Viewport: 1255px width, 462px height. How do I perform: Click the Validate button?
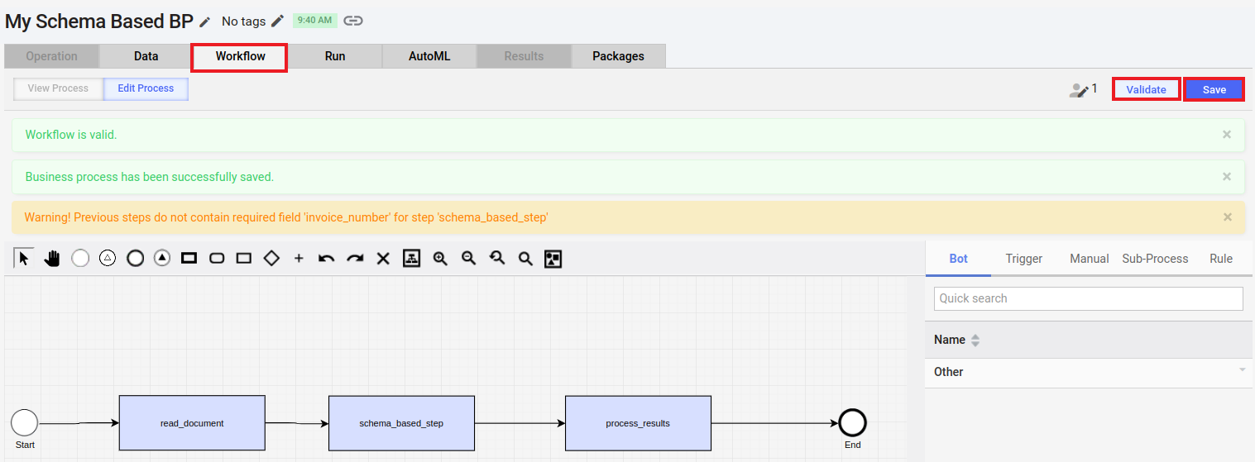click(1146, 89)
